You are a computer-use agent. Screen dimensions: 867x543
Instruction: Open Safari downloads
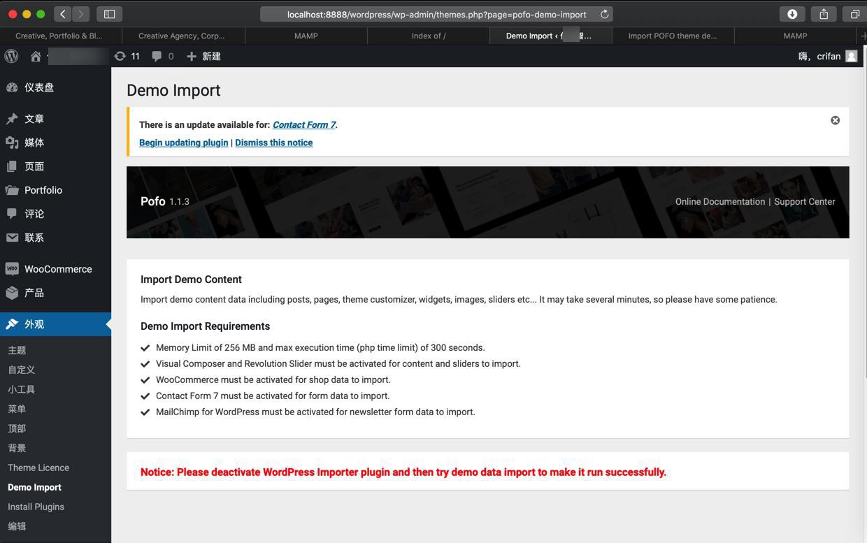click(x=792, y=14)
